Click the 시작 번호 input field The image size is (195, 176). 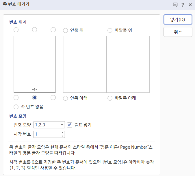coord(47,134)
